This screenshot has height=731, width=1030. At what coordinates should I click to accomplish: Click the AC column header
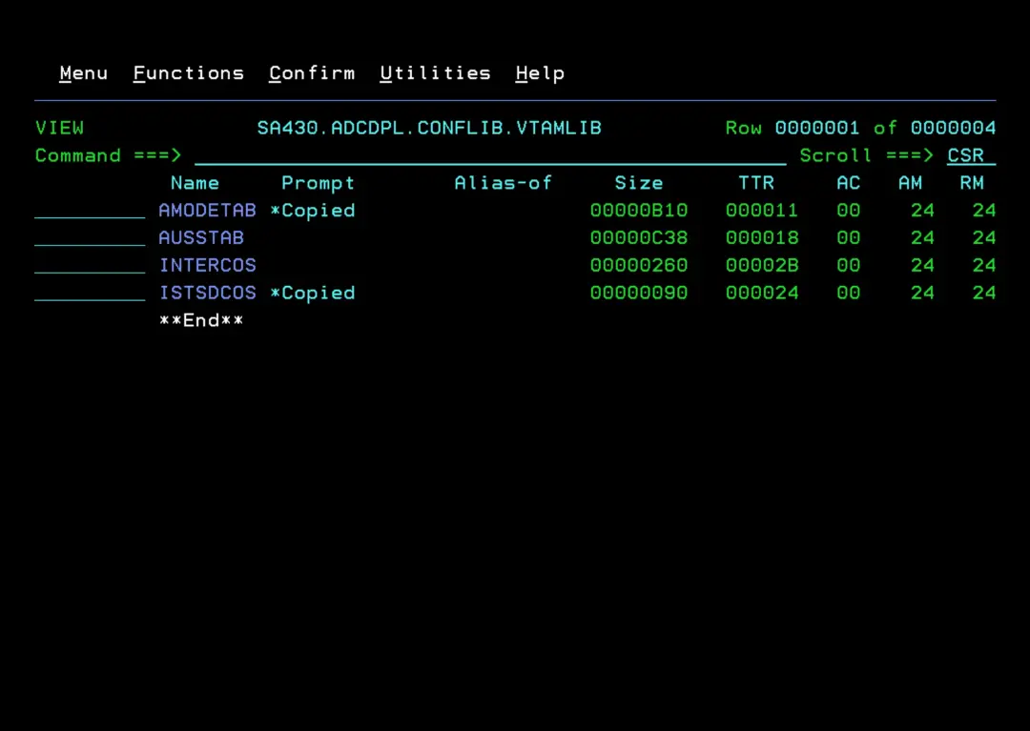[x=849, y=183]
